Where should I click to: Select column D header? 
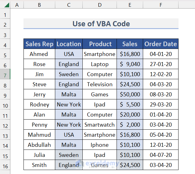click(100, 5)
